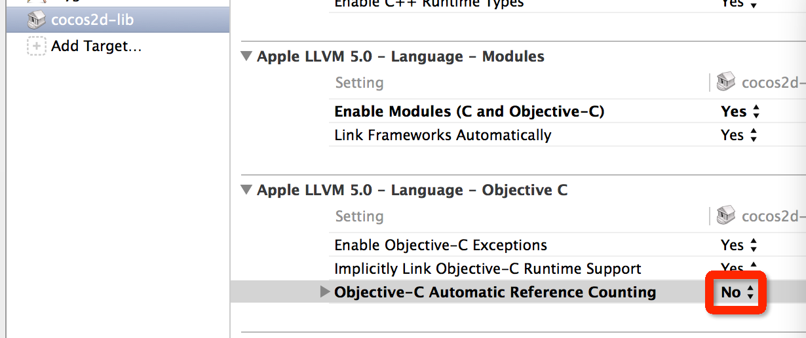Select cocos2d-lib target name in list
806x338 pixels.
(92, 20)
